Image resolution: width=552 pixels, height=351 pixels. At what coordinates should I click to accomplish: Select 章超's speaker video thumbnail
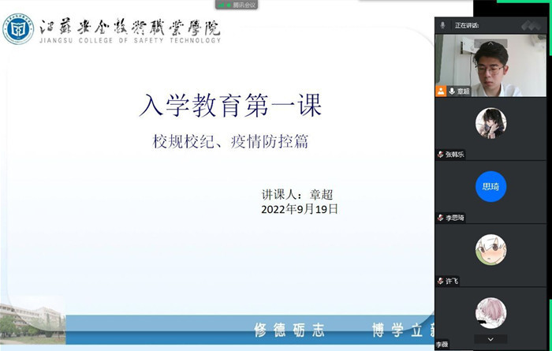[x=490, y=62]
